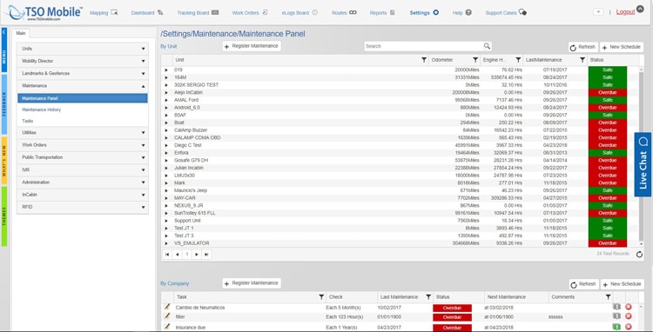Screen dimensions: 653x332
Task: Click the search magnifier icon
Action: tap(487, 46)
